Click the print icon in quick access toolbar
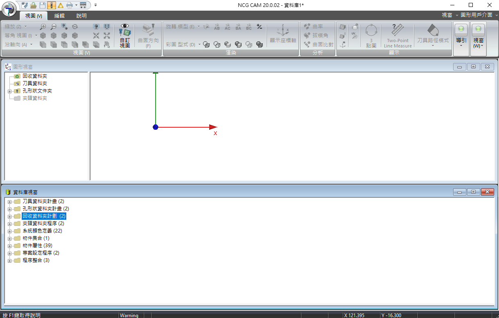The image size is (499, 318). [x=70, y=5]
